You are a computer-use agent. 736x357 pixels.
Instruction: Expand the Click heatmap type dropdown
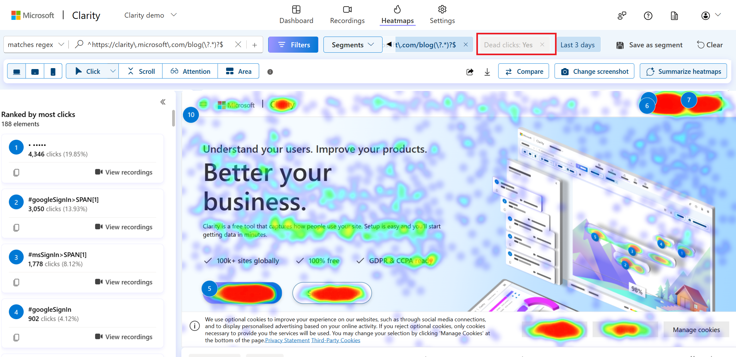click(x=113, y=71)
